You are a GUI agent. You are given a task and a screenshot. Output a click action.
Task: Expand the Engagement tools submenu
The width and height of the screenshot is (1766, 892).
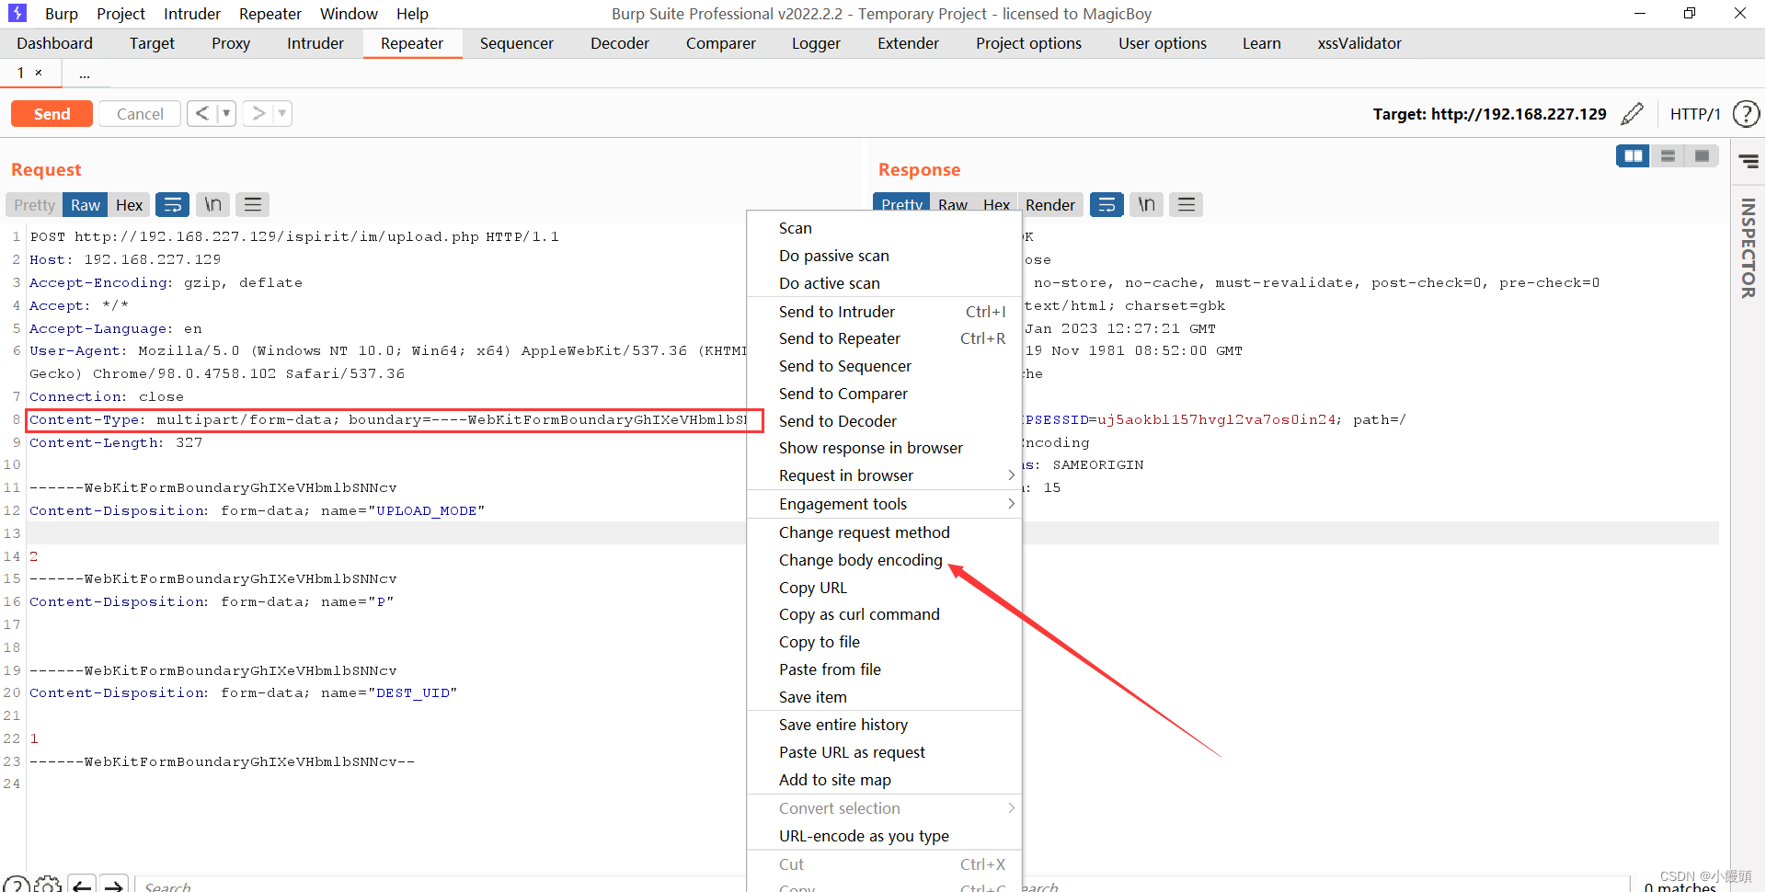(843, 503)
